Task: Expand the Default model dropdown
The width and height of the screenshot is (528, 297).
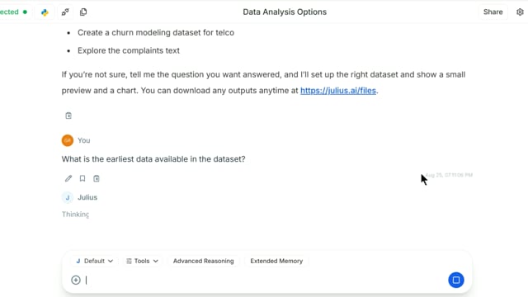Action: click(x=95, y=261)
